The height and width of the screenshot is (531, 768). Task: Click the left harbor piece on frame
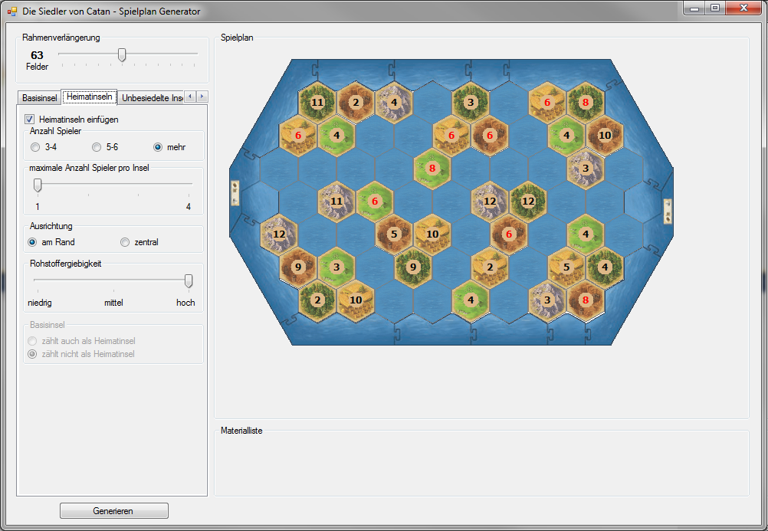pyautogui.click(x=235, y=193)
